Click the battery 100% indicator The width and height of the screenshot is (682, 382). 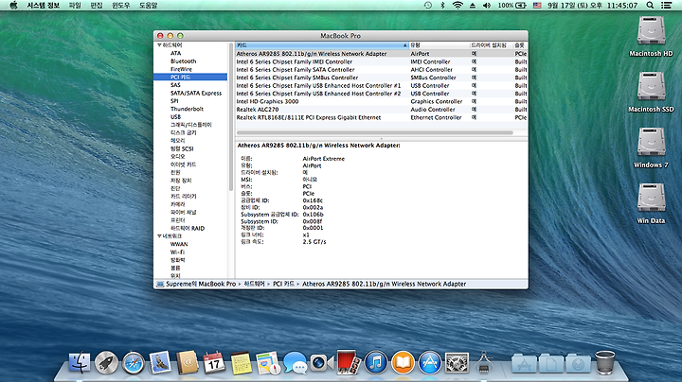pos(511,6)
